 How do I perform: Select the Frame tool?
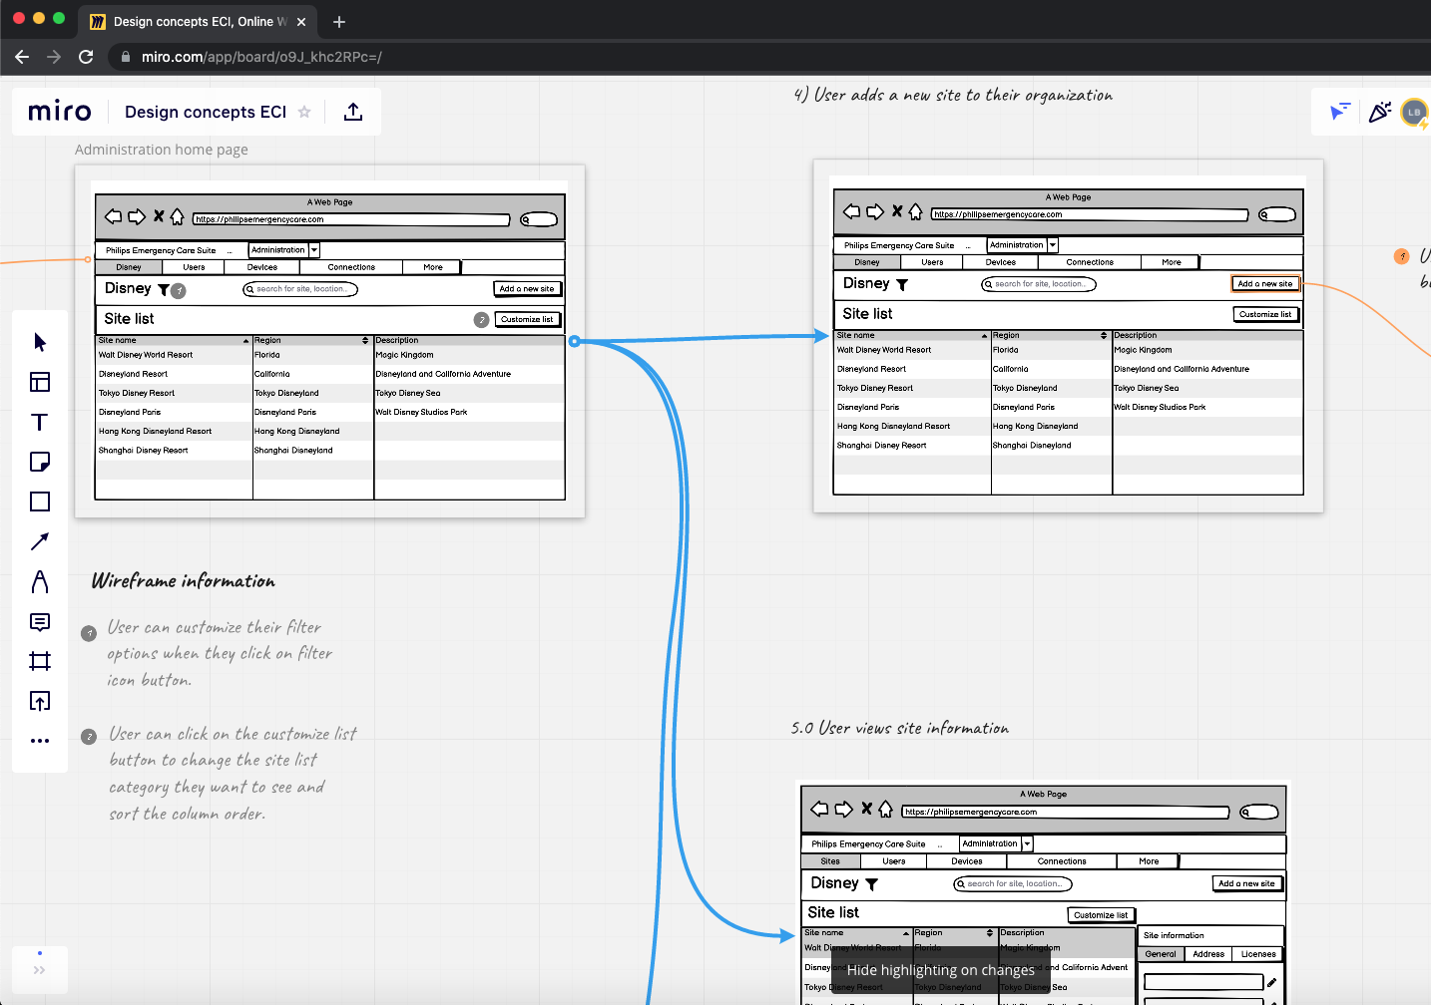pos(40,661)
